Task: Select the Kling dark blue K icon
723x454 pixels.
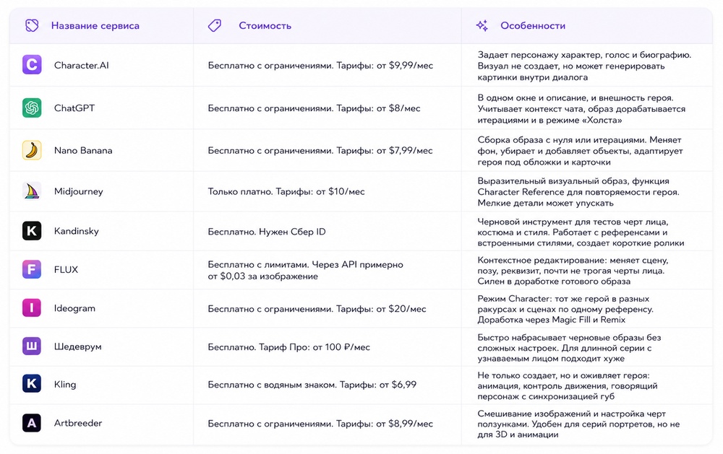Action: [32, 383]
